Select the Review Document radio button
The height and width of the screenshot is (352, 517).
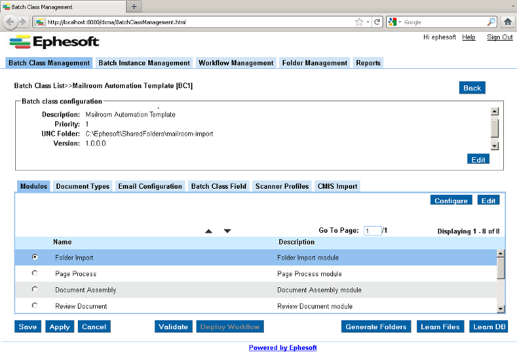tap(34, 305)
